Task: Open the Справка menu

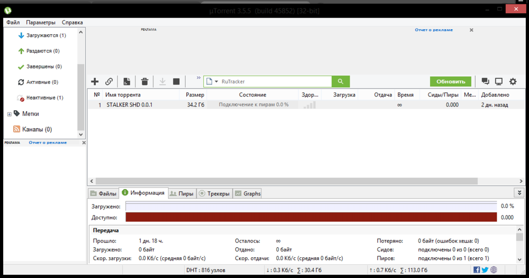Action: click(72, 22)
